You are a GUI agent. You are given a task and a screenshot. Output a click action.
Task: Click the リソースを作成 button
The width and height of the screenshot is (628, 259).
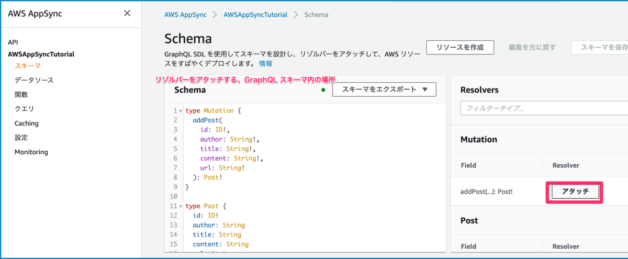[x=460, y=47]
